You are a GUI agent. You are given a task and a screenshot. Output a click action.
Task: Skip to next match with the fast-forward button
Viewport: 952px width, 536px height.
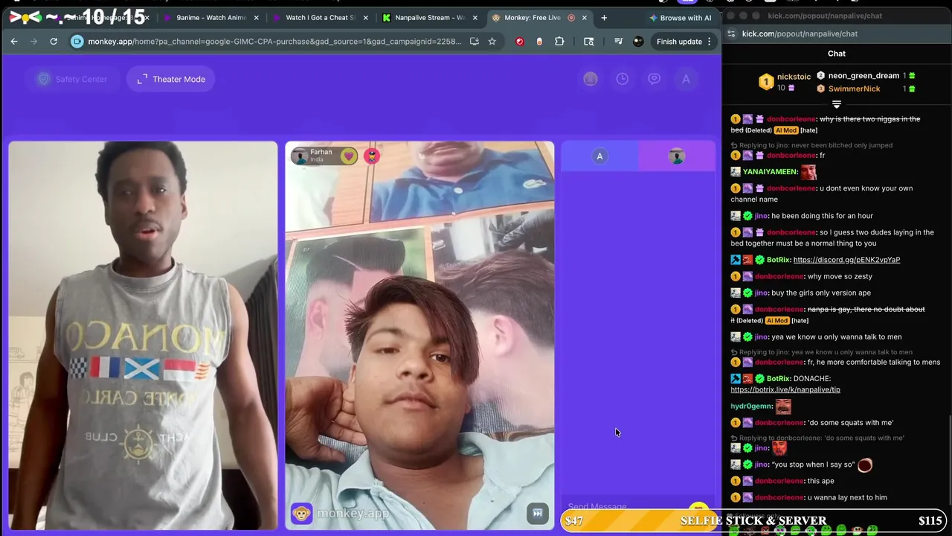(x=537, y=513)
